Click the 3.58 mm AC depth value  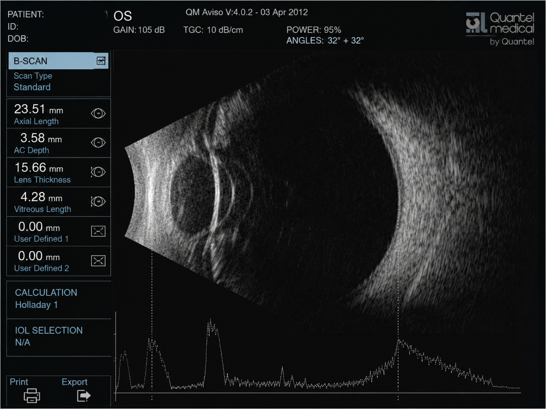[x=41, y=138]
